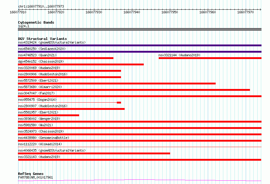The height and width of the screenshot is (184, 270).
Task: Click the chr1:166077910..166077973 region label
Action: pyautogui.click(x=41, y=6)
